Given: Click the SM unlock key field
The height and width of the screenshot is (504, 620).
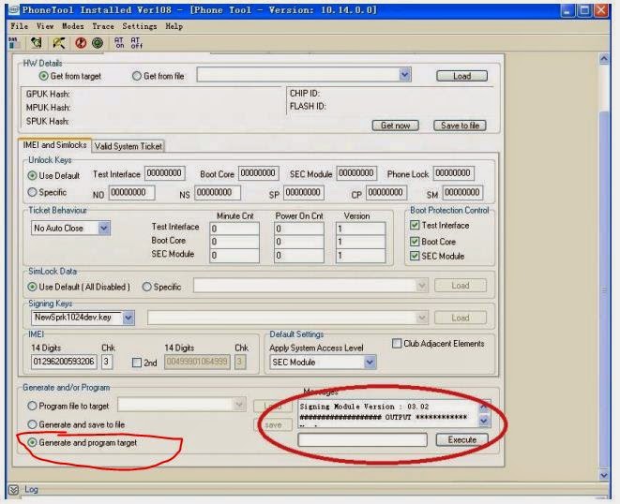Looking at the screenshot, I should (x=462, y=193).
